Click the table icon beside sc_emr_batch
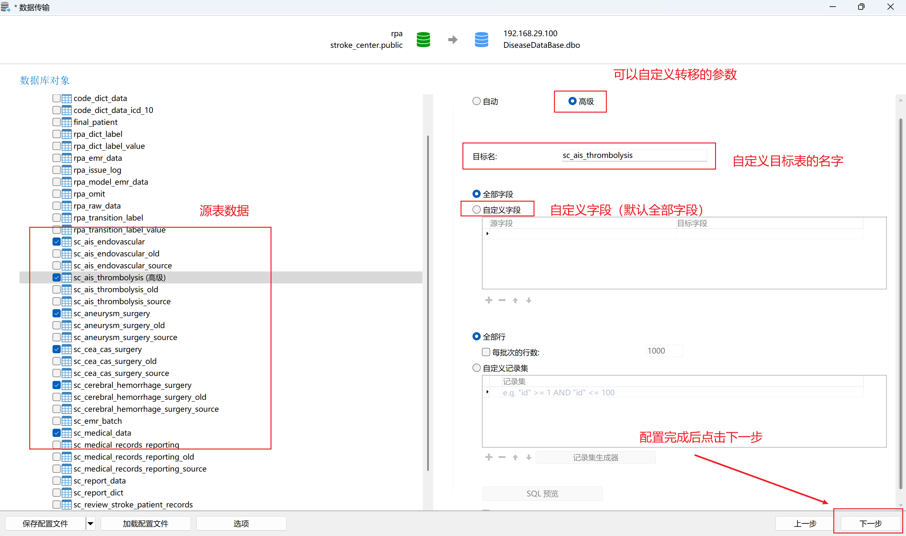The image size is (906, 536). pos(66,421)
